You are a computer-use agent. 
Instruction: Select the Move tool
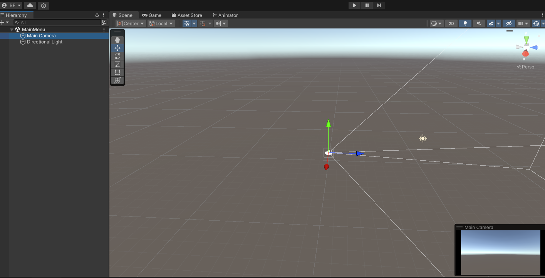tap(117, 48)
